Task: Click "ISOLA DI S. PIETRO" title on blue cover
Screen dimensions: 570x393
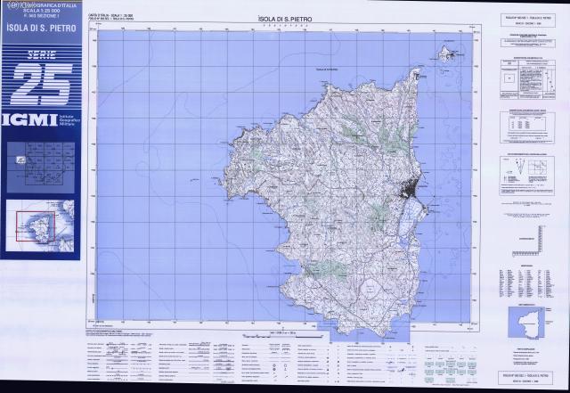Action: (x=42, y=28)
